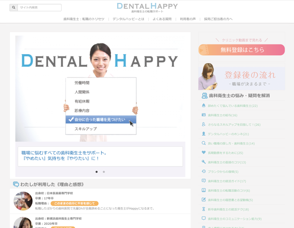Click avatar of 新横浜歯科衛生士専門学校 graduate
This screenshot has height=228, width=294.
tap(23, 222)
